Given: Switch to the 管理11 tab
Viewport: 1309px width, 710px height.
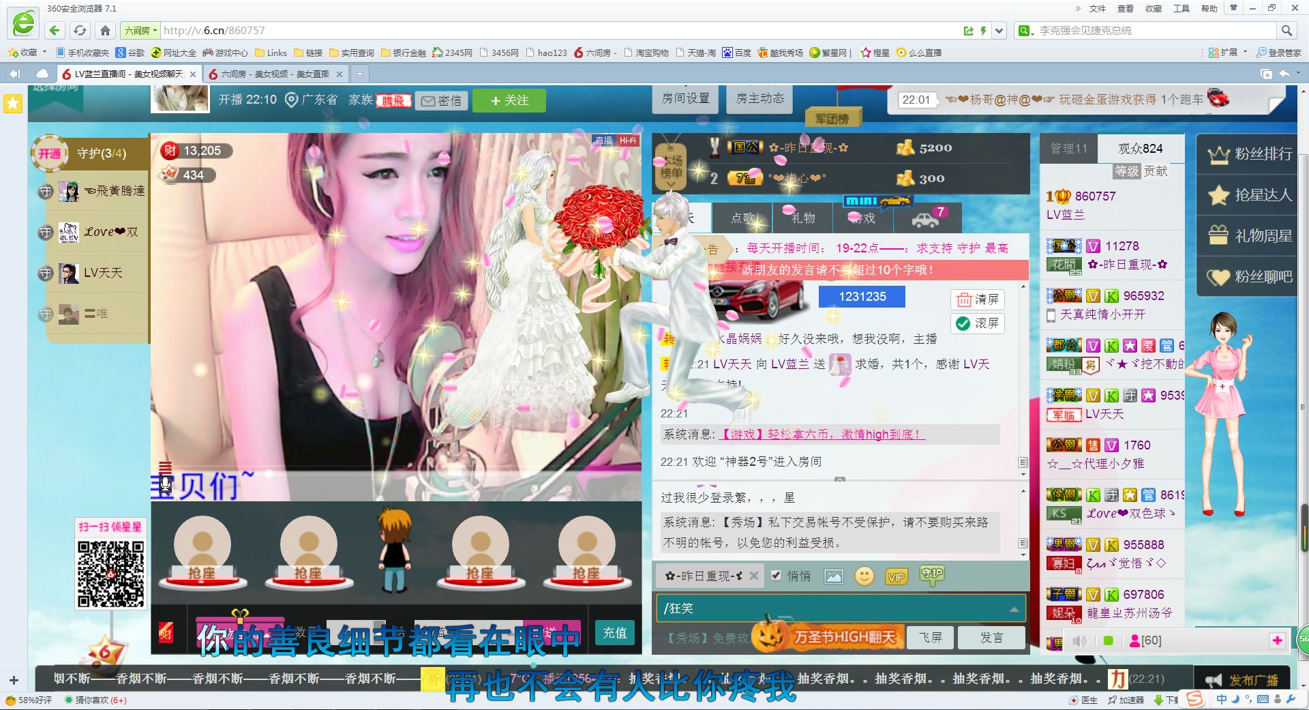Looking at the screenshot, I should tap(1069, 149).
